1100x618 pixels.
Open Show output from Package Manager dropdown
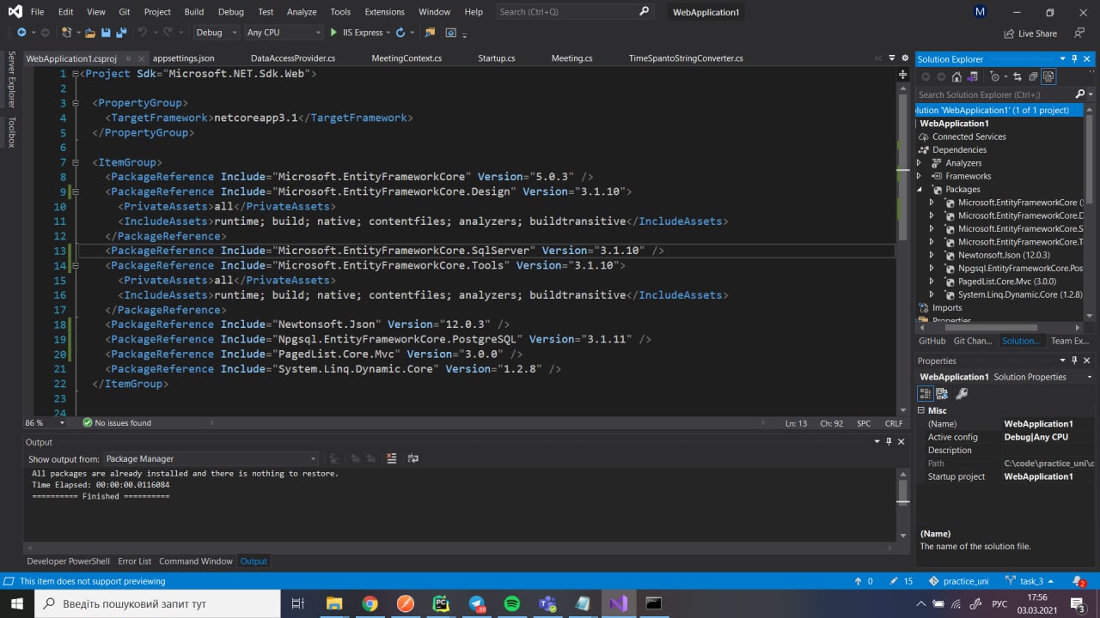pos(211,459)
